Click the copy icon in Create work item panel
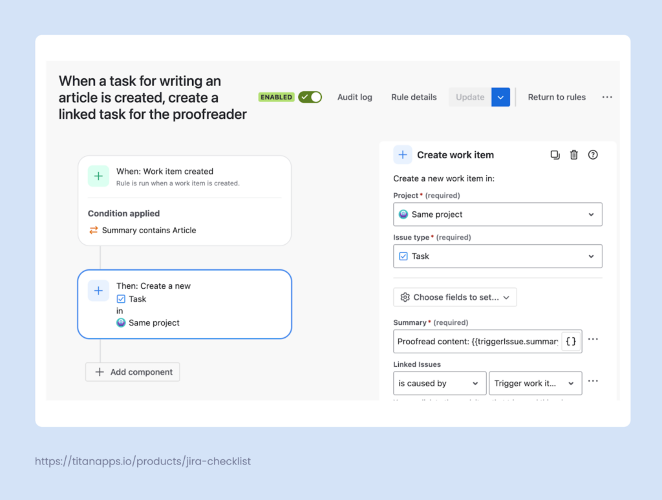Image resolution: width=662 pixels, height=500 pixels. pos(555,155)
